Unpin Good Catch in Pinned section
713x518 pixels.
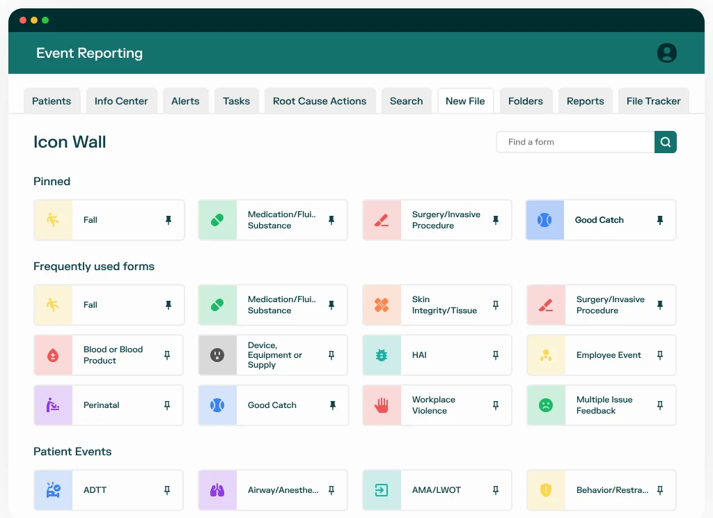[x=660, y=220]
